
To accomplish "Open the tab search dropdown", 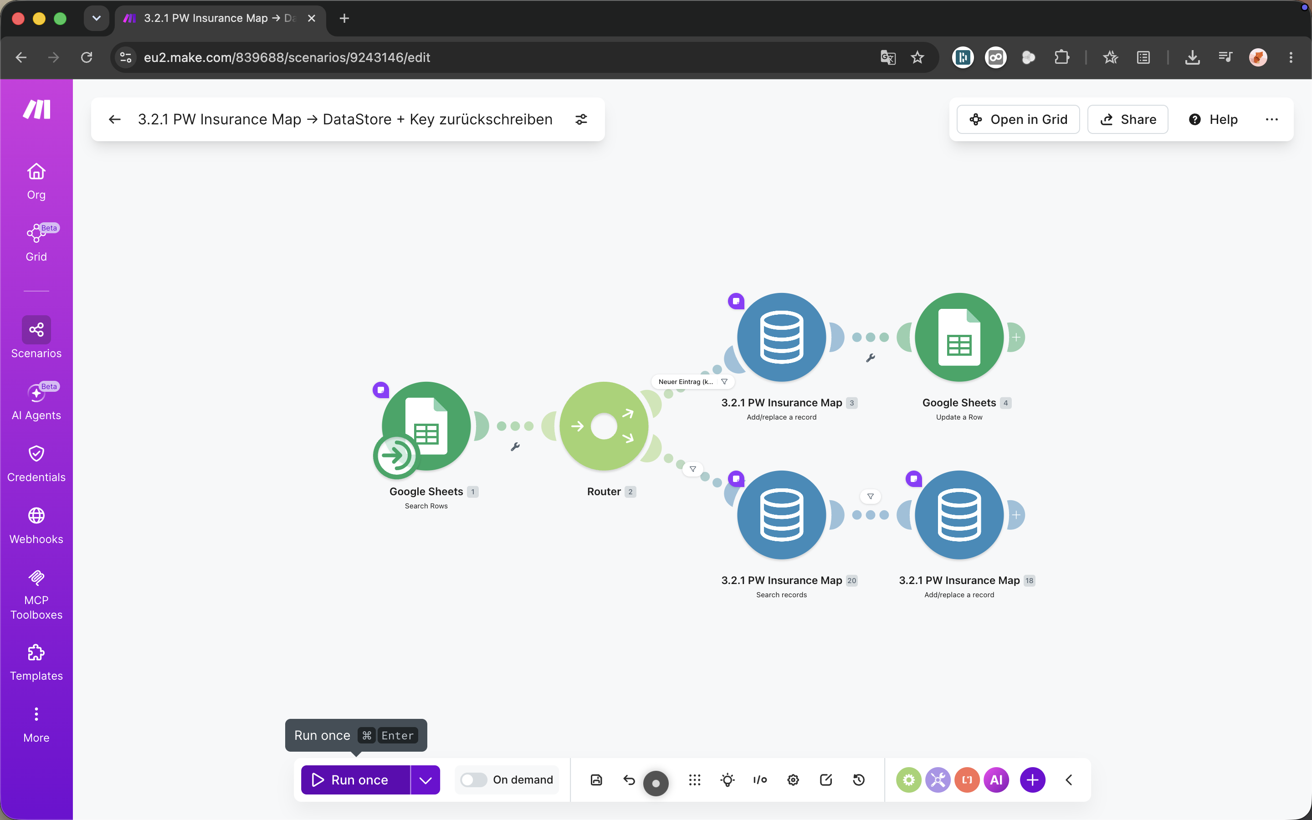I will 97,18.
